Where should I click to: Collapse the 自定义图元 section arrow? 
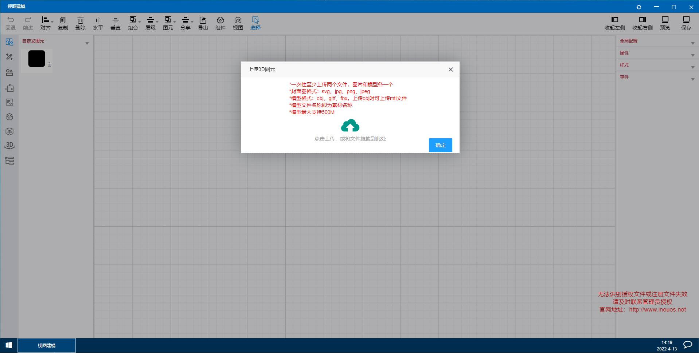pos(87,43)
